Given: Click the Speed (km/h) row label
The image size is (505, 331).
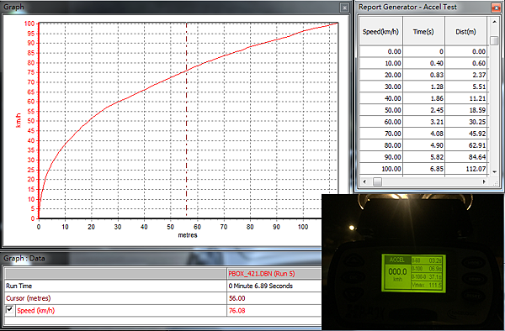Looking at the screenshot, I should tap(35, 311).
